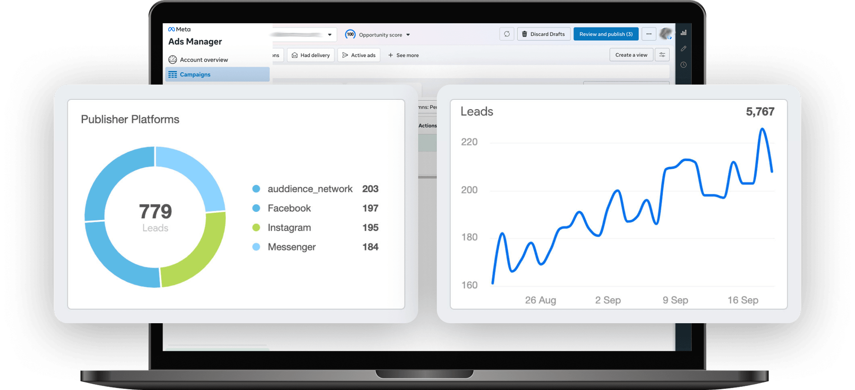The image size is (855, 390).
Task: Click the pencil edit icon in right rail
Action: coord(684,49)
